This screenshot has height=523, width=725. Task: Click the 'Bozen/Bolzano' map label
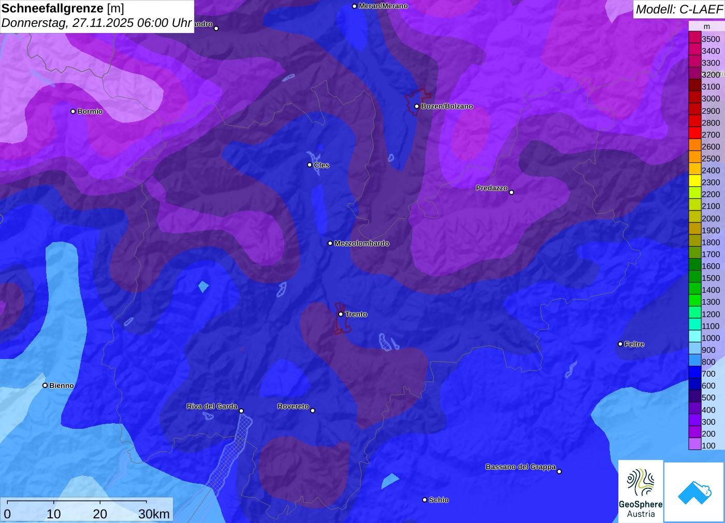[x=447, y=107]
